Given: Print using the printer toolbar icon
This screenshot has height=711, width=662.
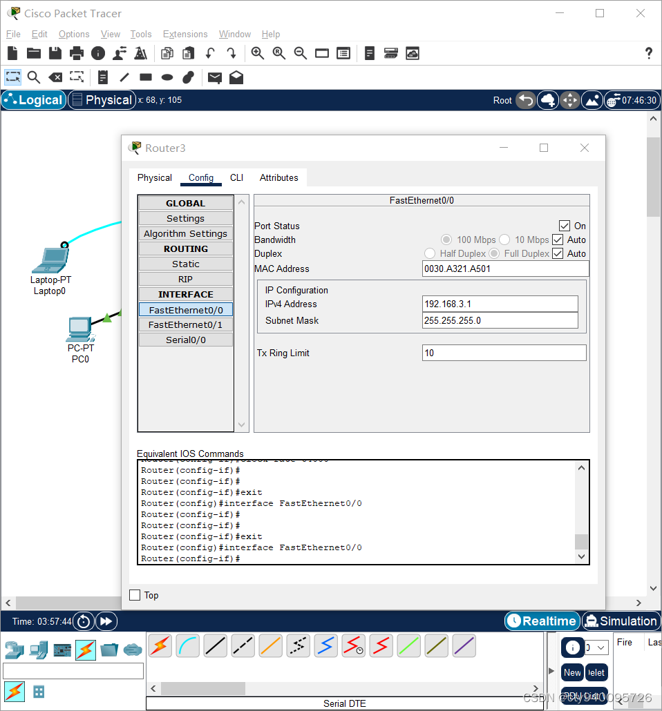Looking at the screenshot, I should tap(76, 54).
